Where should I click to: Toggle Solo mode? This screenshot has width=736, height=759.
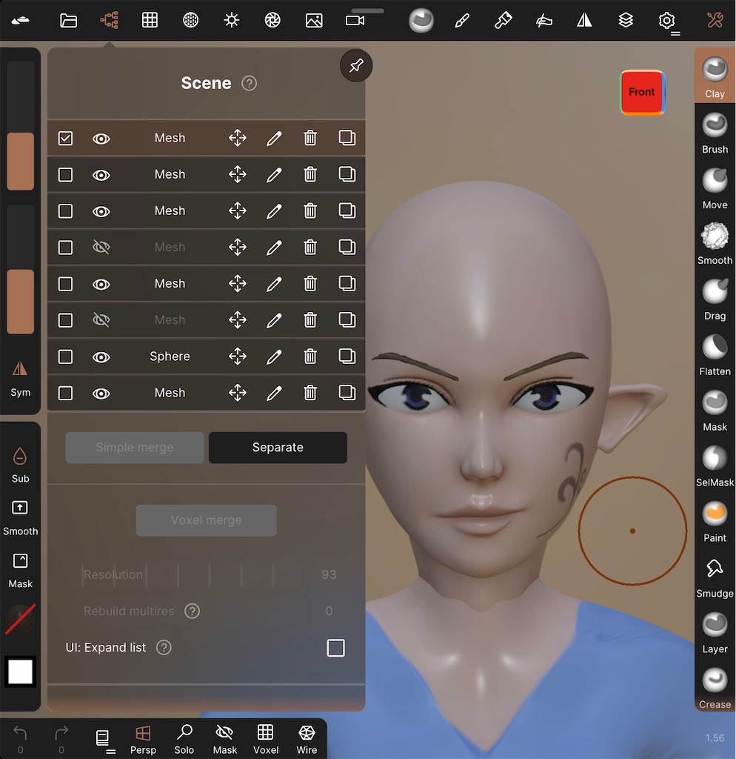(184, 739)
